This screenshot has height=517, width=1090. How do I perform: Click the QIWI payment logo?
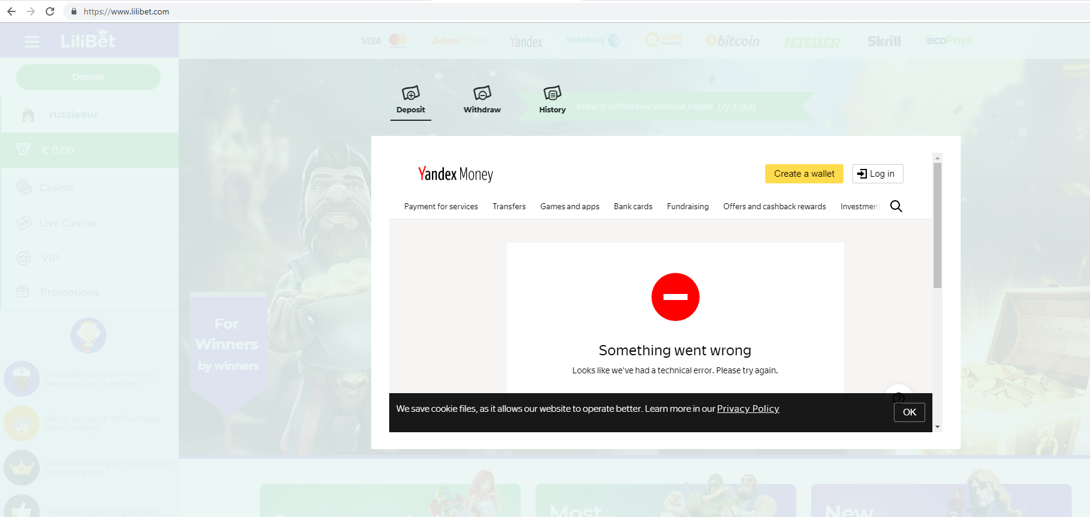663,40
